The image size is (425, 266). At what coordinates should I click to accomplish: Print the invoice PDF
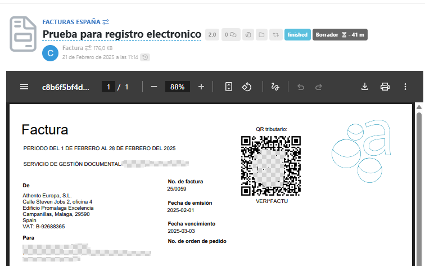pos(385,87)
